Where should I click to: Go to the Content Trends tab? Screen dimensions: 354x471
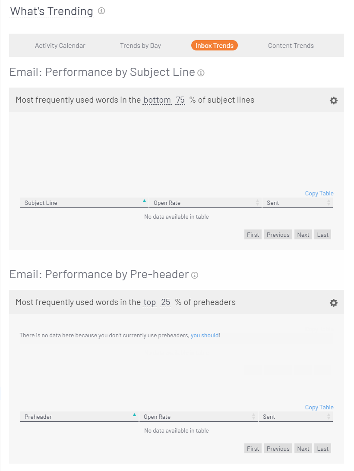pyautogui.click(x=291, y=46)
